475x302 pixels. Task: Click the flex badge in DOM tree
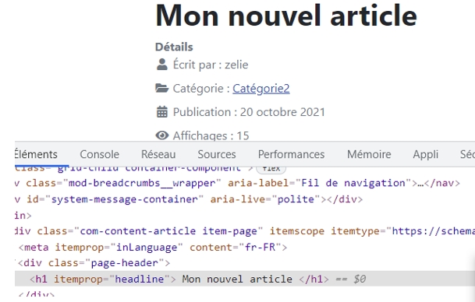click(271, 169)
